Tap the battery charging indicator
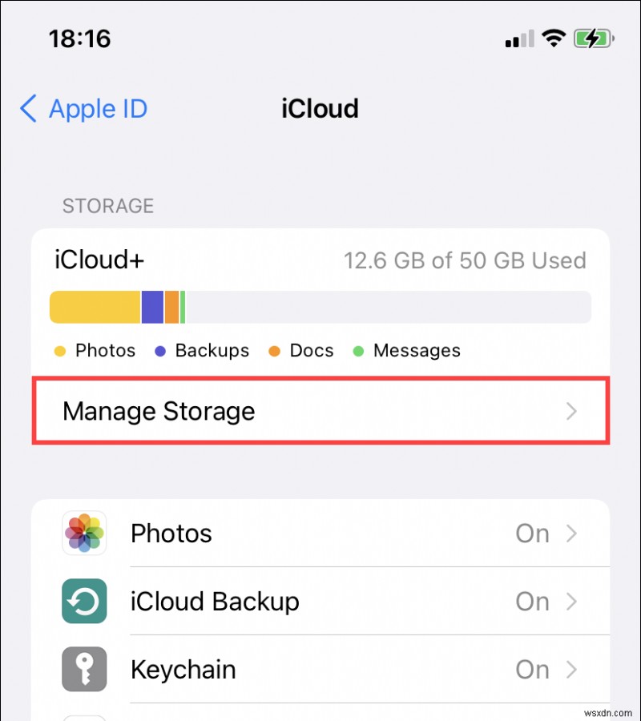Image resolution: width=641 pixels, height=721 pixels. (x=593, y=38)
